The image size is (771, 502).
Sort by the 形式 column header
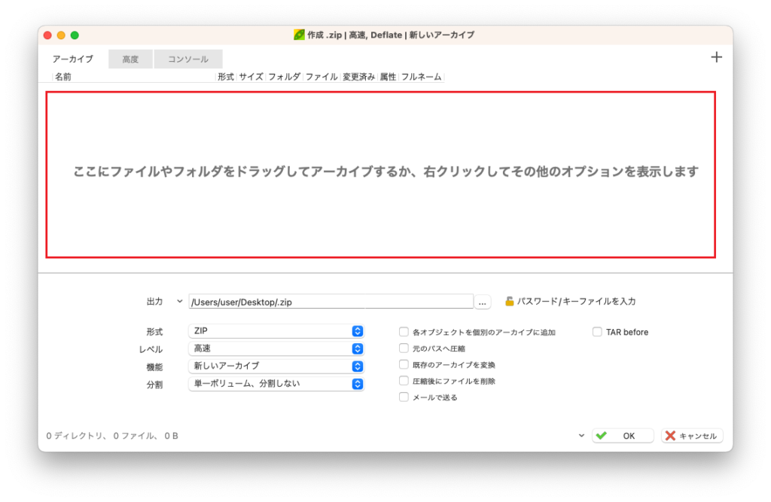click(226, 77)
